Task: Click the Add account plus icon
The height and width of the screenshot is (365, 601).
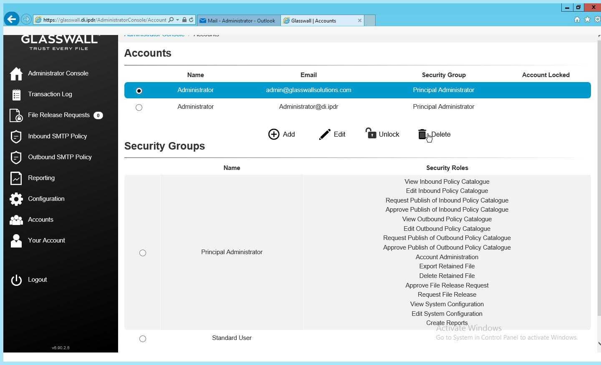Action: (x=274, y=134)
